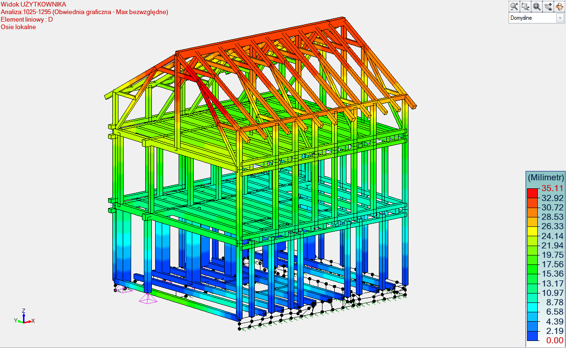Viewport: 566px width, 348px height.
Task: Click the 35.11 maximum value label
Action: coord(552,188)
